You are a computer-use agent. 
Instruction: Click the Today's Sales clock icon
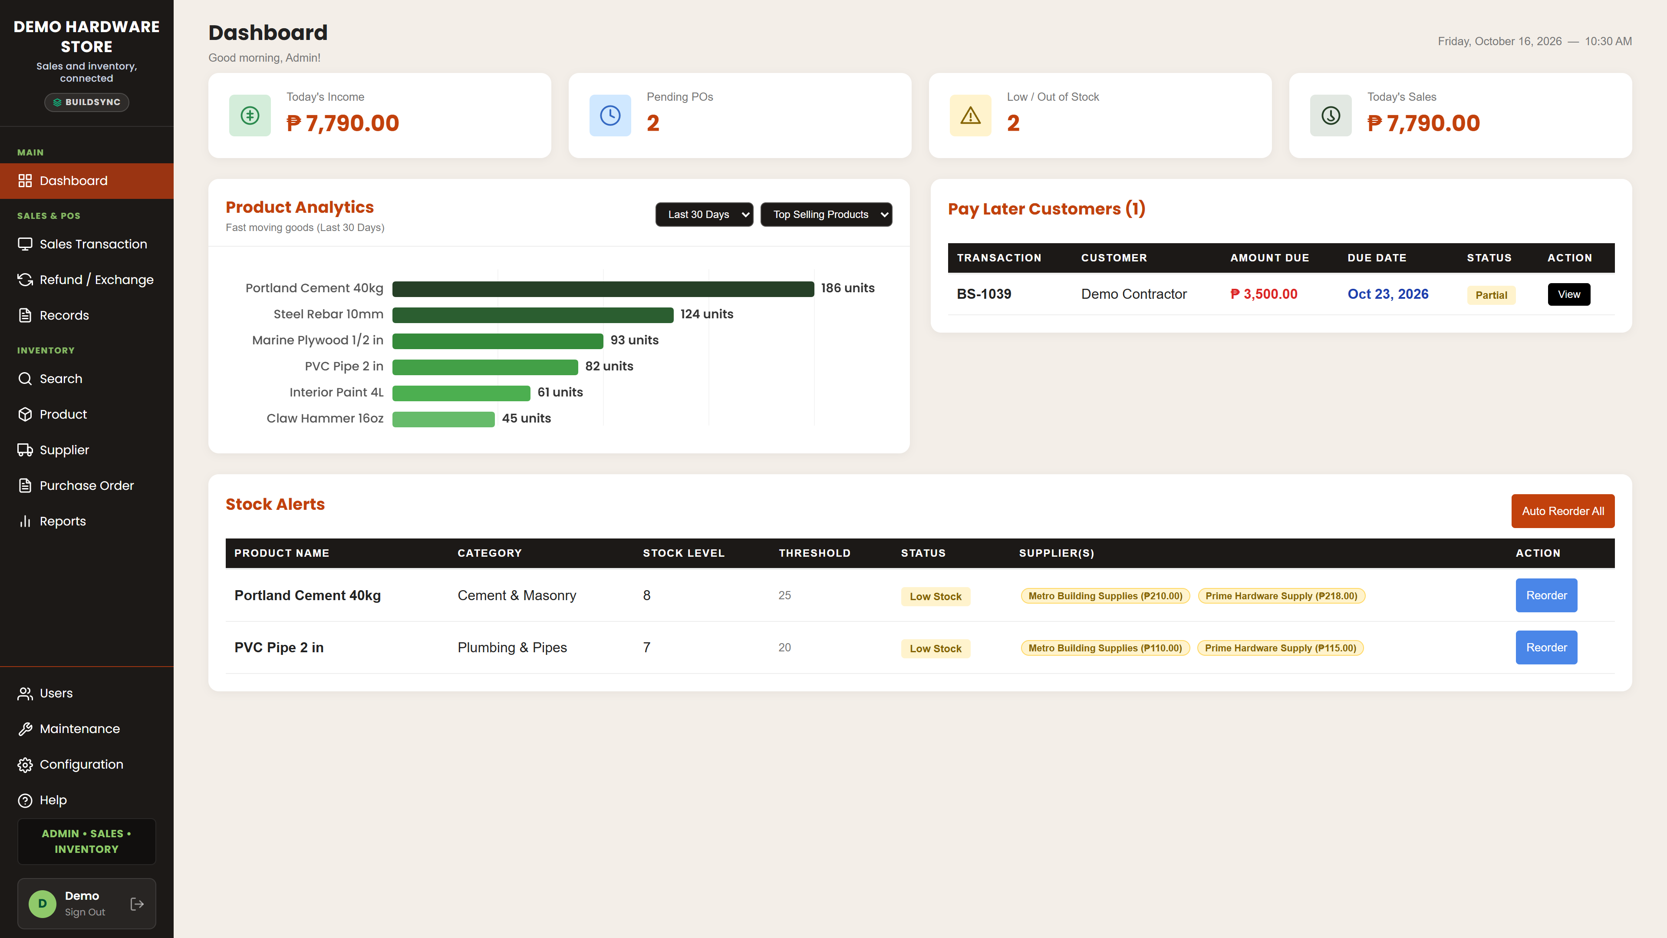tap(1331, 116)
